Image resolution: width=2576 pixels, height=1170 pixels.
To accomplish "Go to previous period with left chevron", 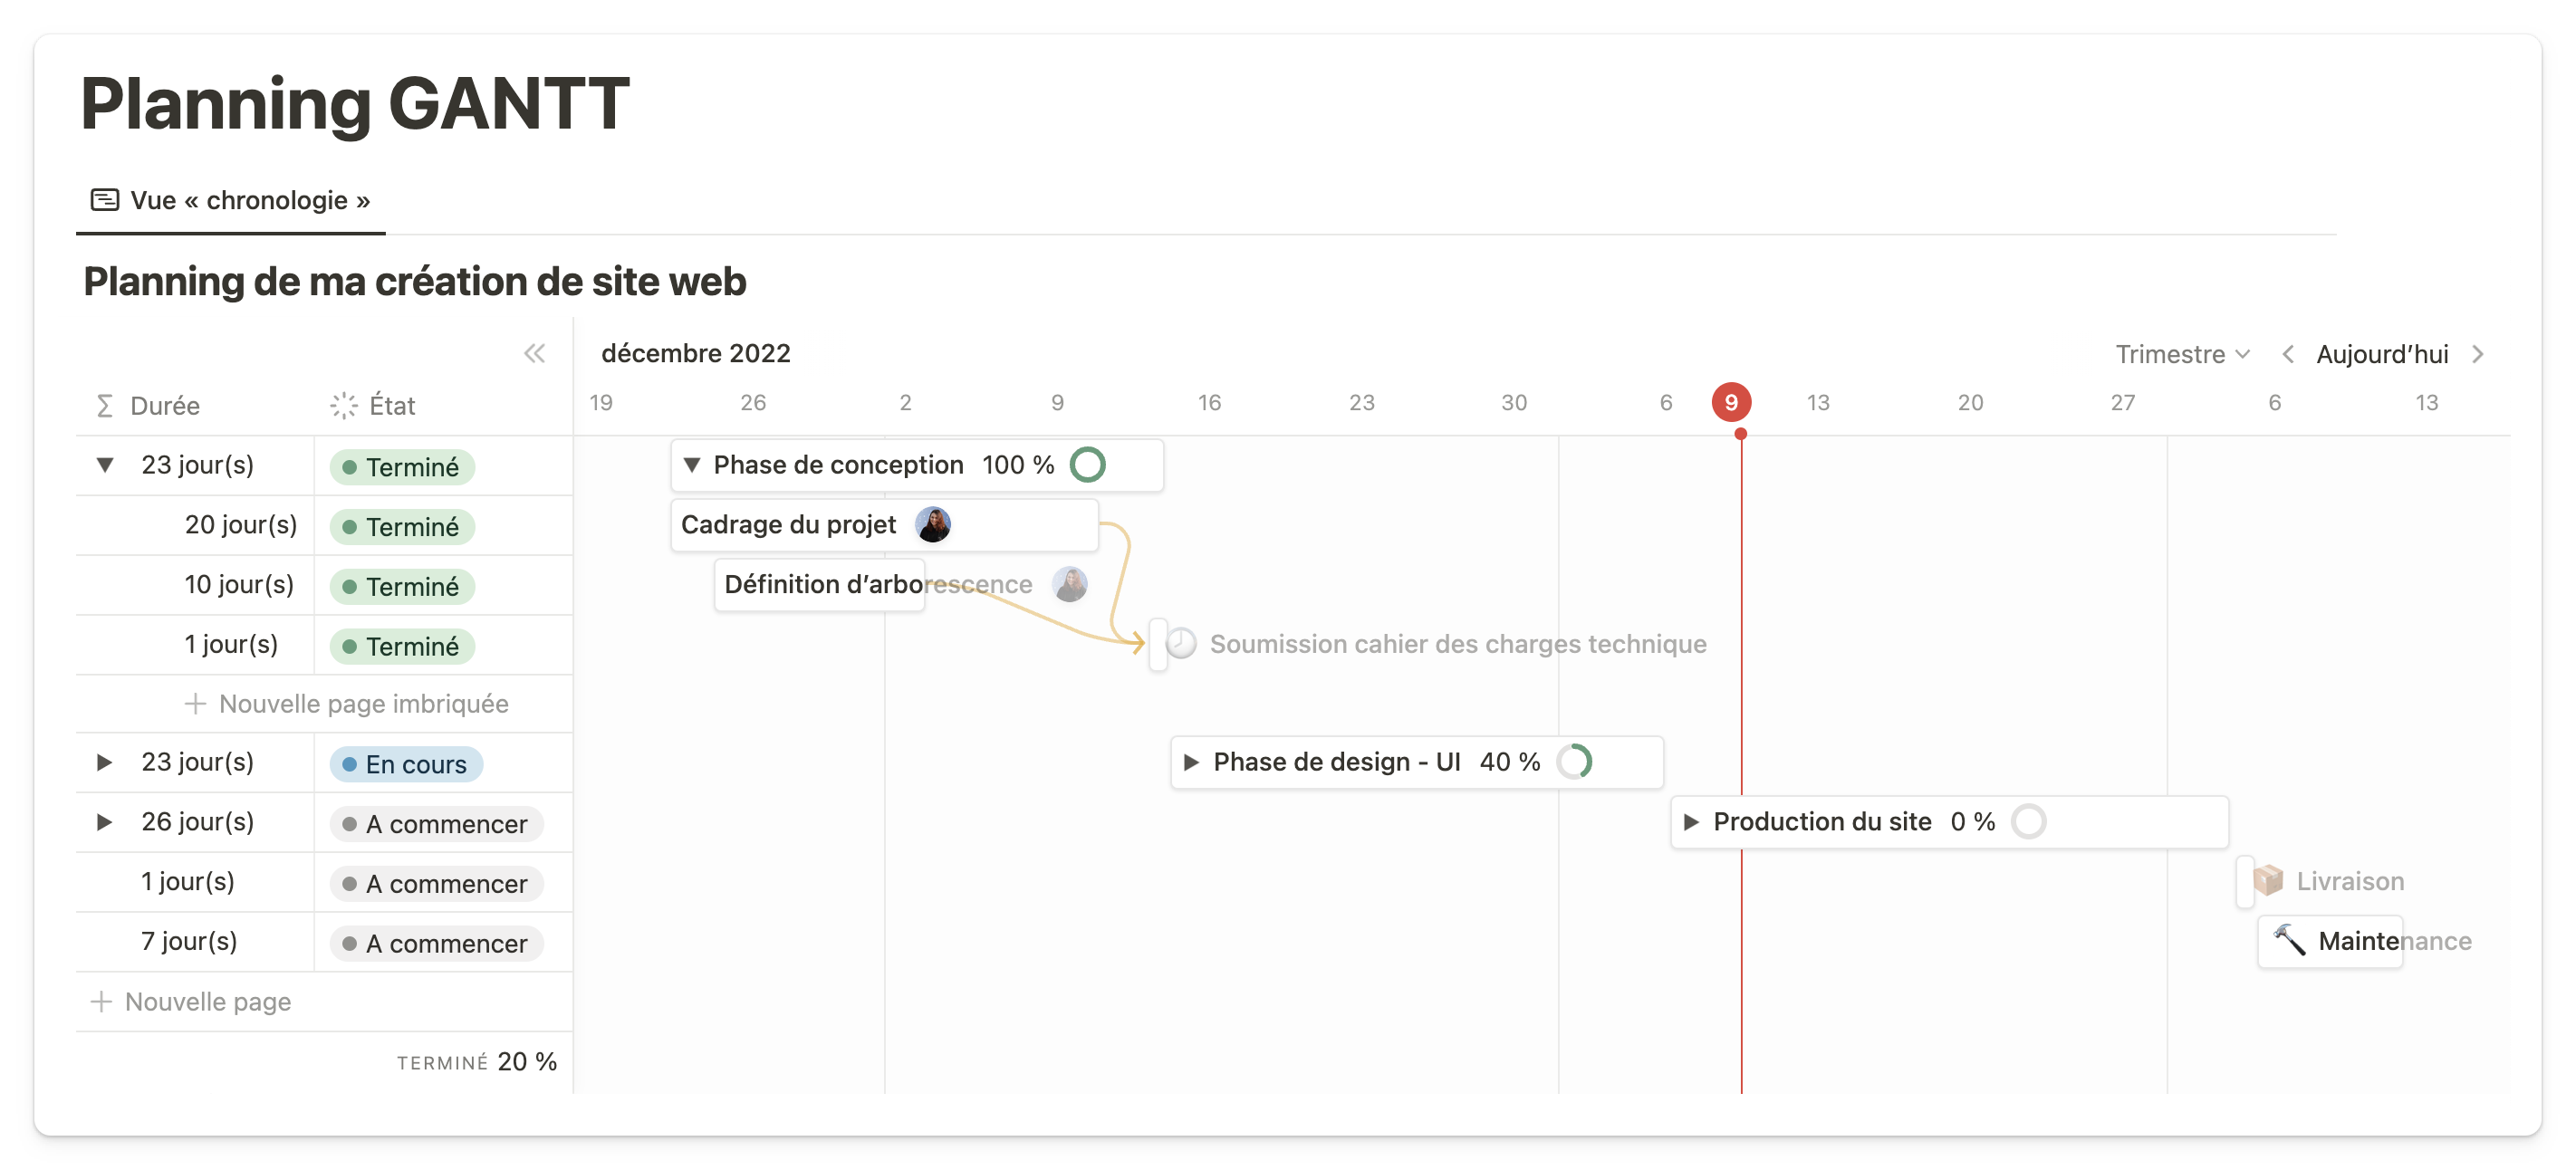I will click(x=2288, y=354).
